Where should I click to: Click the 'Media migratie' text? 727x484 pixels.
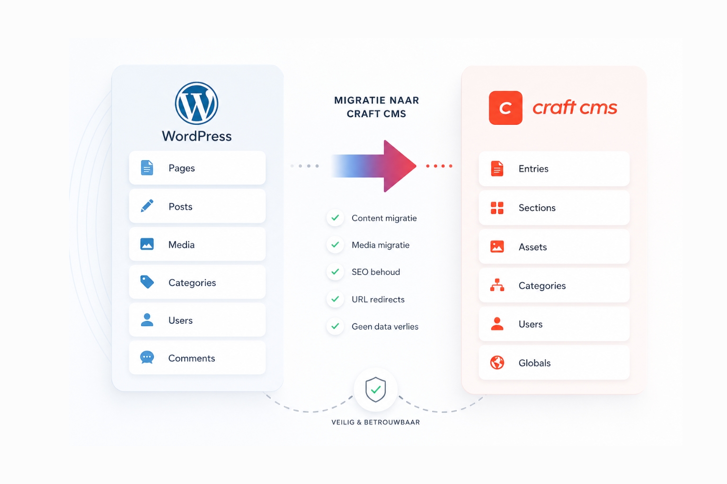click(381, 245)
